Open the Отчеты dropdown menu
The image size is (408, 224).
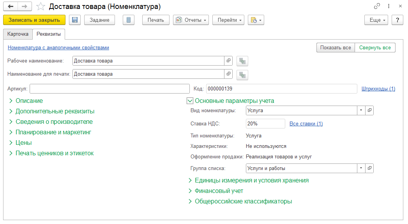(191, 20)
